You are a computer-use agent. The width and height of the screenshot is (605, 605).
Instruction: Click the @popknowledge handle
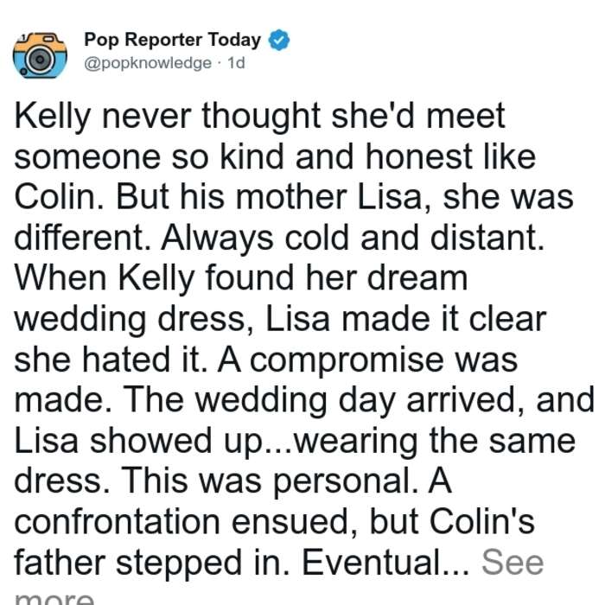pos(148,63)
